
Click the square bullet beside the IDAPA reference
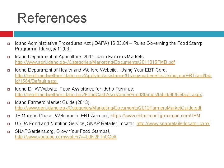tap(9, 44)
